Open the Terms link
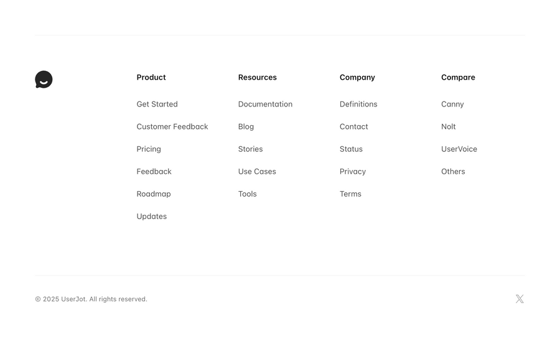This screenshot has height=338, width=560. click(x=350, y=194)
